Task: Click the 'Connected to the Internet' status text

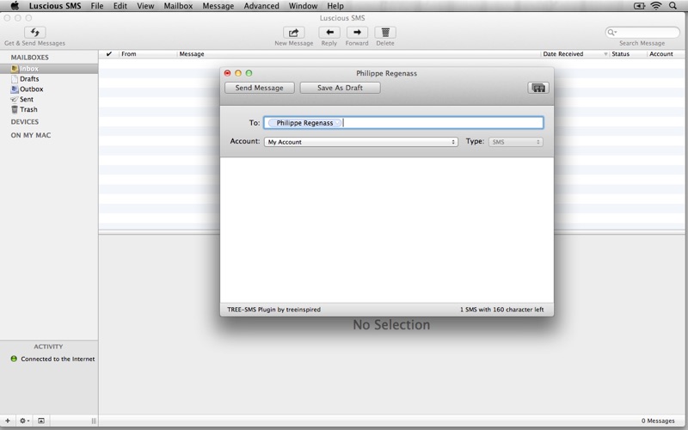Action: (x=58, y=359)
